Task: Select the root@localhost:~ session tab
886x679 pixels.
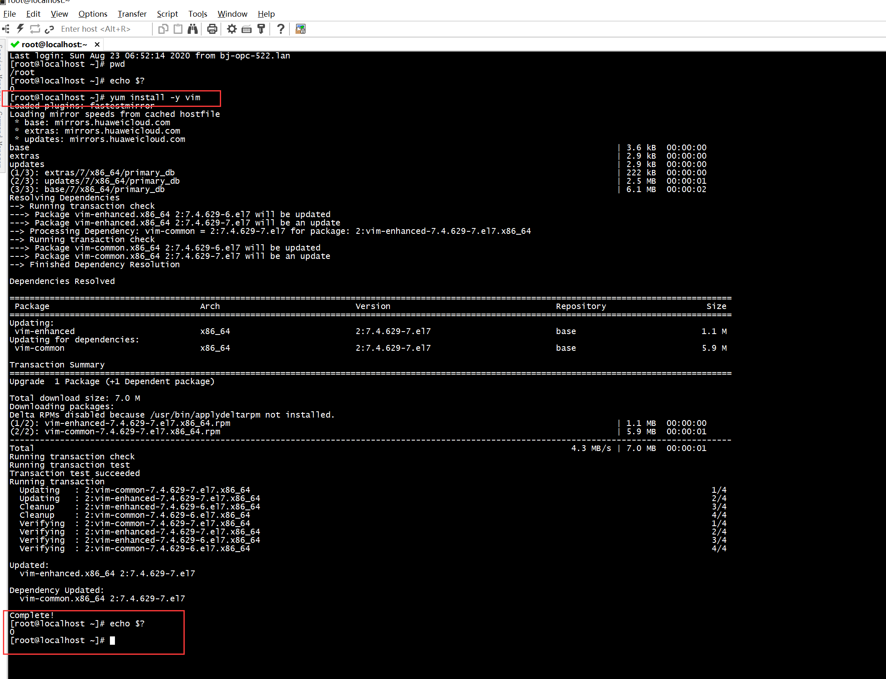Action: [x=54, y=44]
